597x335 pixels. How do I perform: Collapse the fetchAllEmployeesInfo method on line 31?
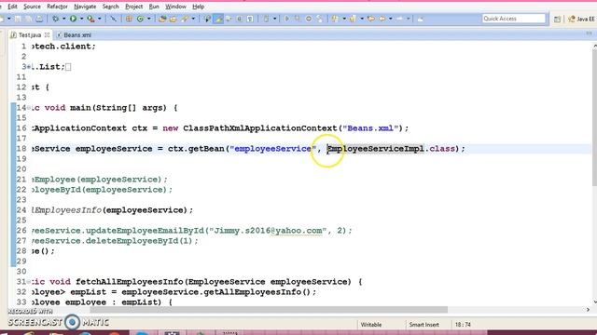coord(29,282)
